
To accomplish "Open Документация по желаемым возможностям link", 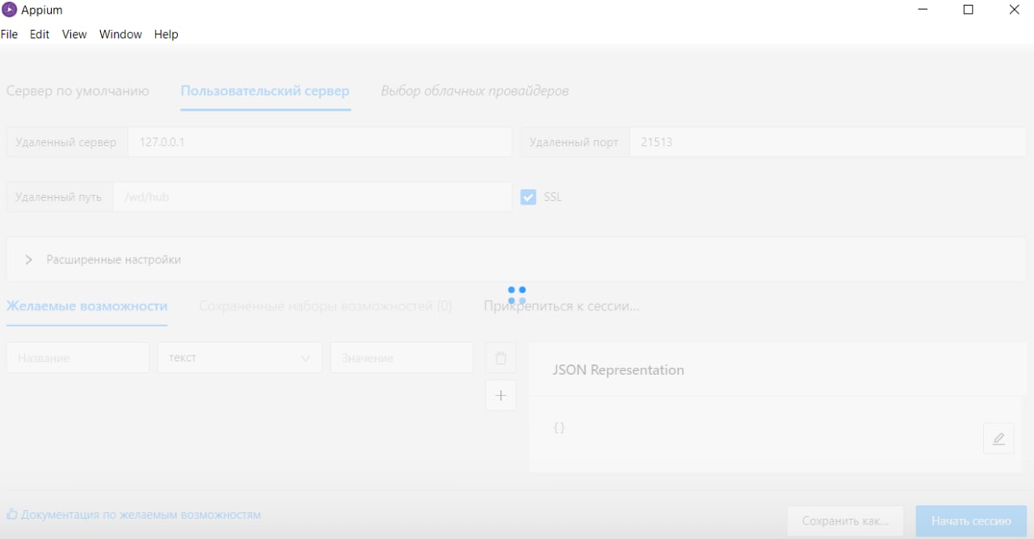I will pyautogui.click(x=141, y=514).
